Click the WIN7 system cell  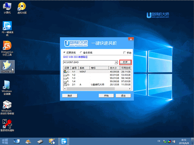[83, 72]
